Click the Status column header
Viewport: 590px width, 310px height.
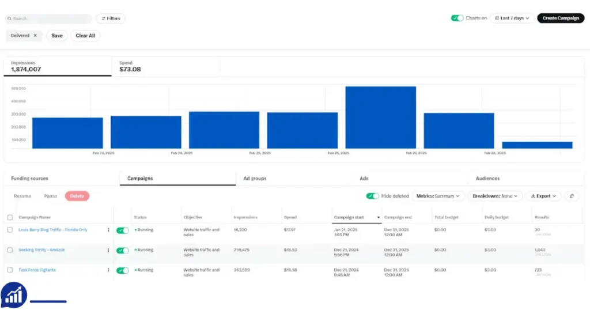140,217
